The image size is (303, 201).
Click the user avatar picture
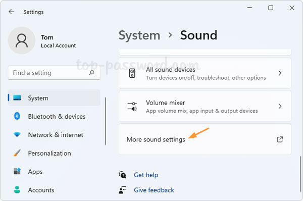[x=22, y=40]
